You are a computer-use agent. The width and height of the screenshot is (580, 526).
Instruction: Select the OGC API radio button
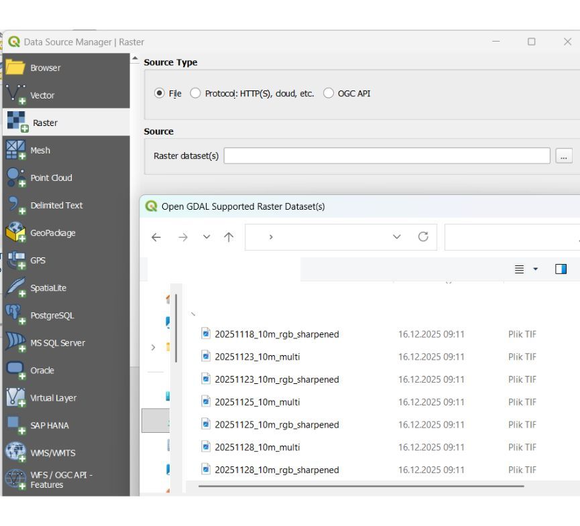[x=329, y=93]
